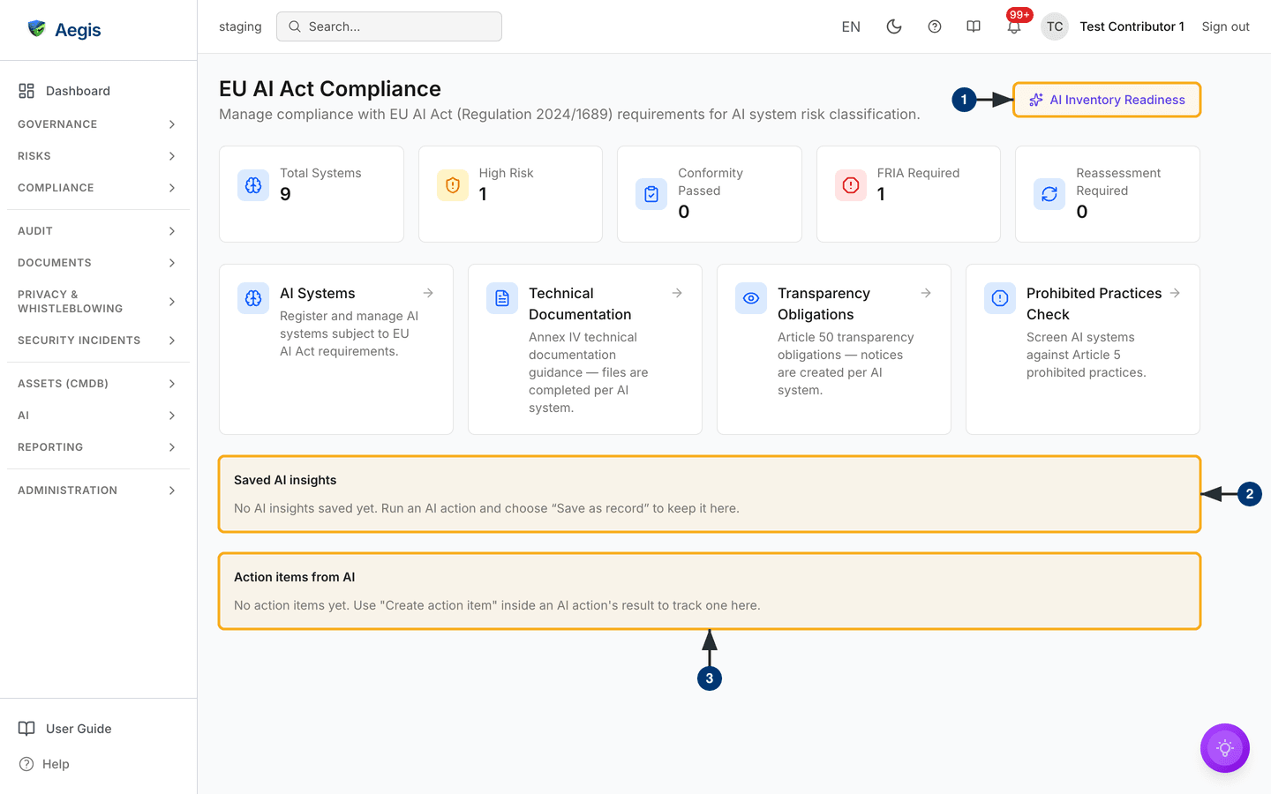The image size is (1271, 794).
Task: Expand the COMPLIANCE sidebar section
Action: (98, 188)
